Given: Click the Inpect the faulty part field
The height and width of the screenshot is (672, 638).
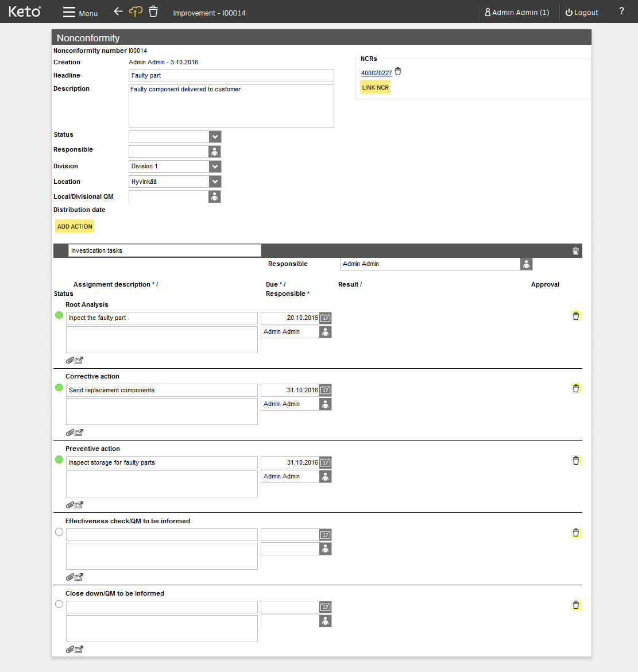Looking at the screenshot, I should [x=162, y=318].
